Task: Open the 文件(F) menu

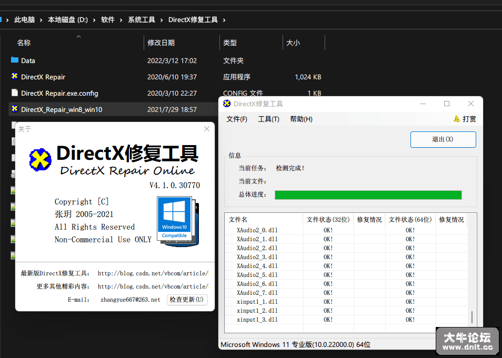Action: pos(237,119)
